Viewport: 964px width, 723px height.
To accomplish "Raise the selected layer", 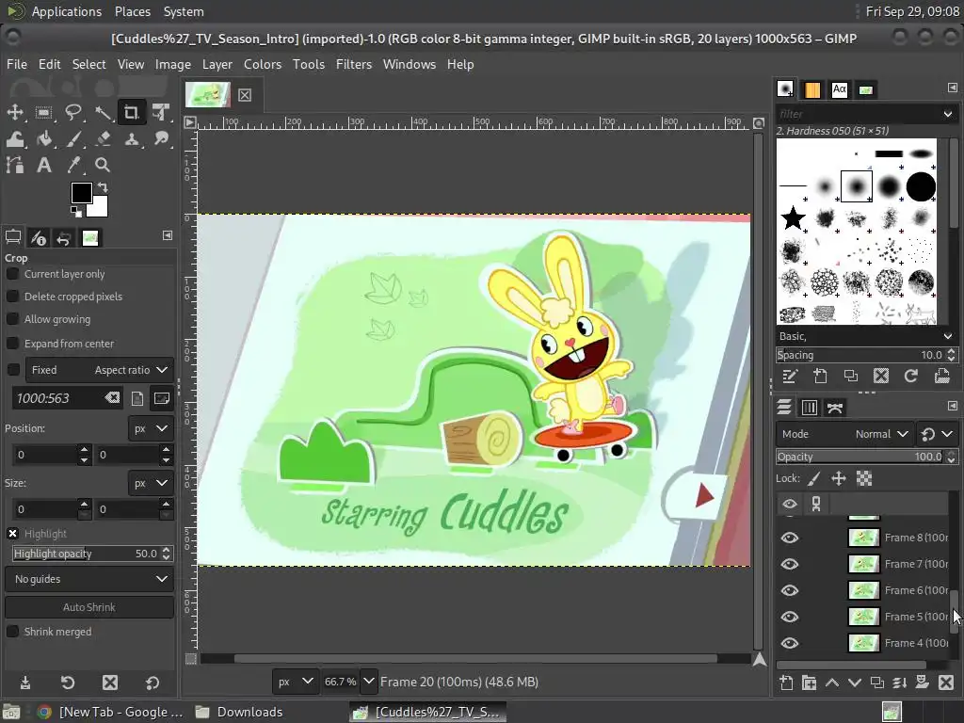I will pos(832,683).
